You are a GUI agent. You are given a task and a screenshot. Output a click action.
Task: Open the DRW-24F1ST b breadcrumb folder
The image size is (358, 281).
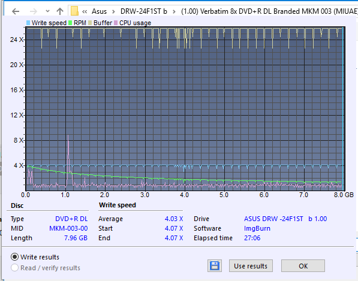click(143, 11)
